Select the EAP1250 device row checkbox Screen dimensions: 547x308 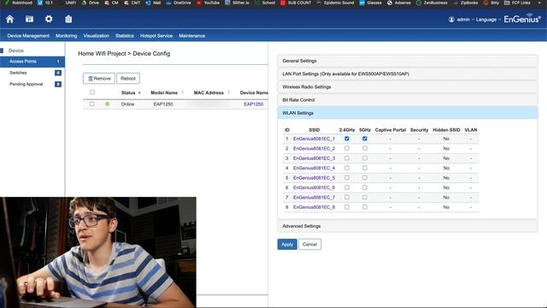[92, 104]
